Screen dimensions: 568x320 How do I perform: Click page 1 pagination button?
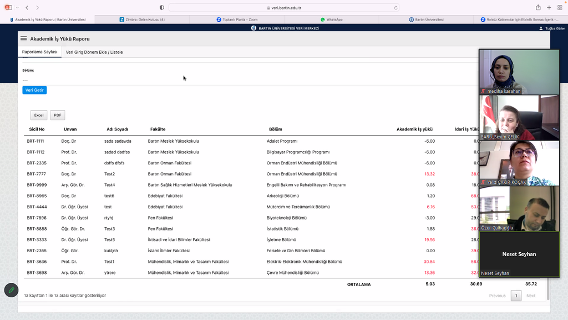point(516,296)
